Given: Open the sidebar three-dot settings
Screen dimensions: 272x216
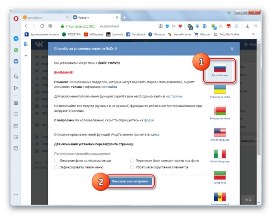Looking at the screenshot, I should [x=16, y=194].
